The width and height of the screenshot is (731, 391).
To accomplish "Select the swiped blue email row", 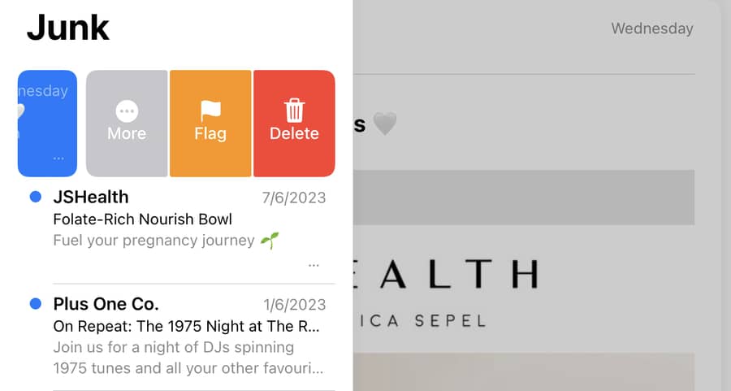I will coord(47,124).
